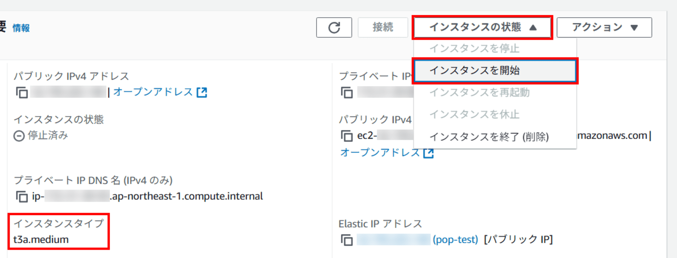Select インスタンスを開始 menu item
This screenshot has height=258, width=677.
[495, 70]
